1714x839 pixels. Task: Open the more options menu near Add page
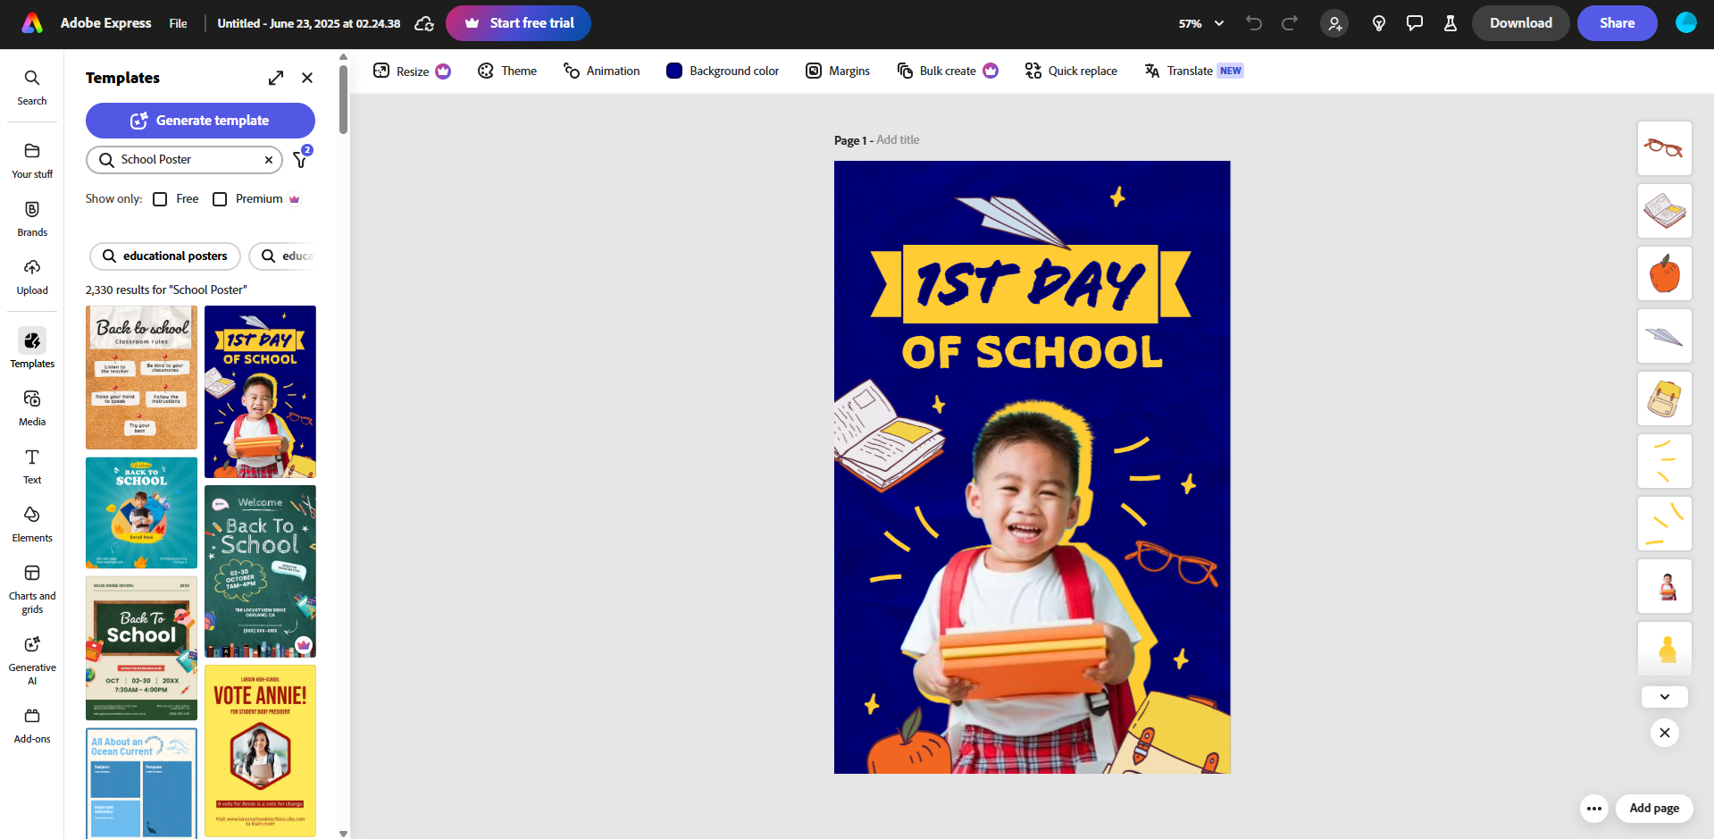tap(1593, 809)
